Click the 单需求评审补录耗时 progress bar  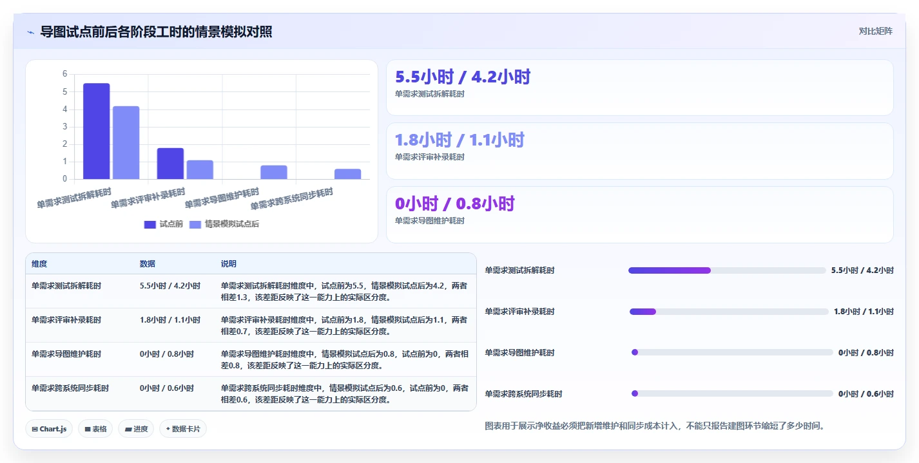click(x=729, y=312)
